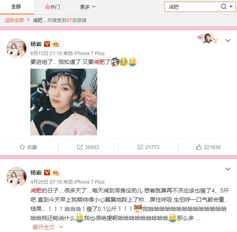Switch to the 热门 tab

(x=52, y=7)
